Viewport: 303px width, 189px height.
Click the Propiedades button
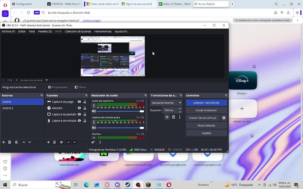tap(58, 87)
